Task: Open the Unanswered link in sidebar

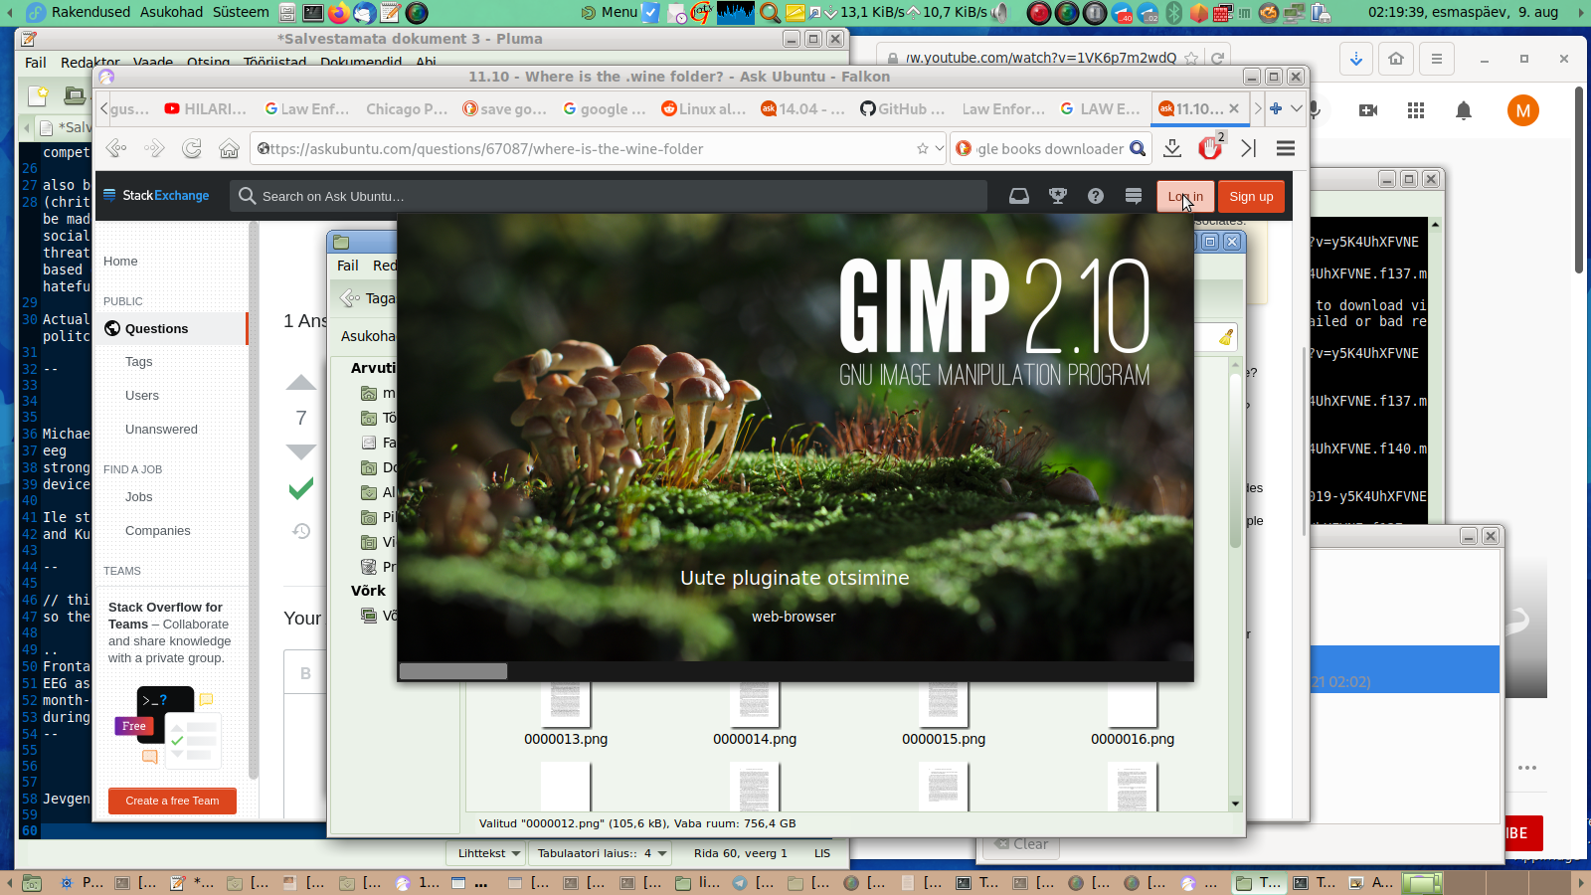Action: (161, 430)
